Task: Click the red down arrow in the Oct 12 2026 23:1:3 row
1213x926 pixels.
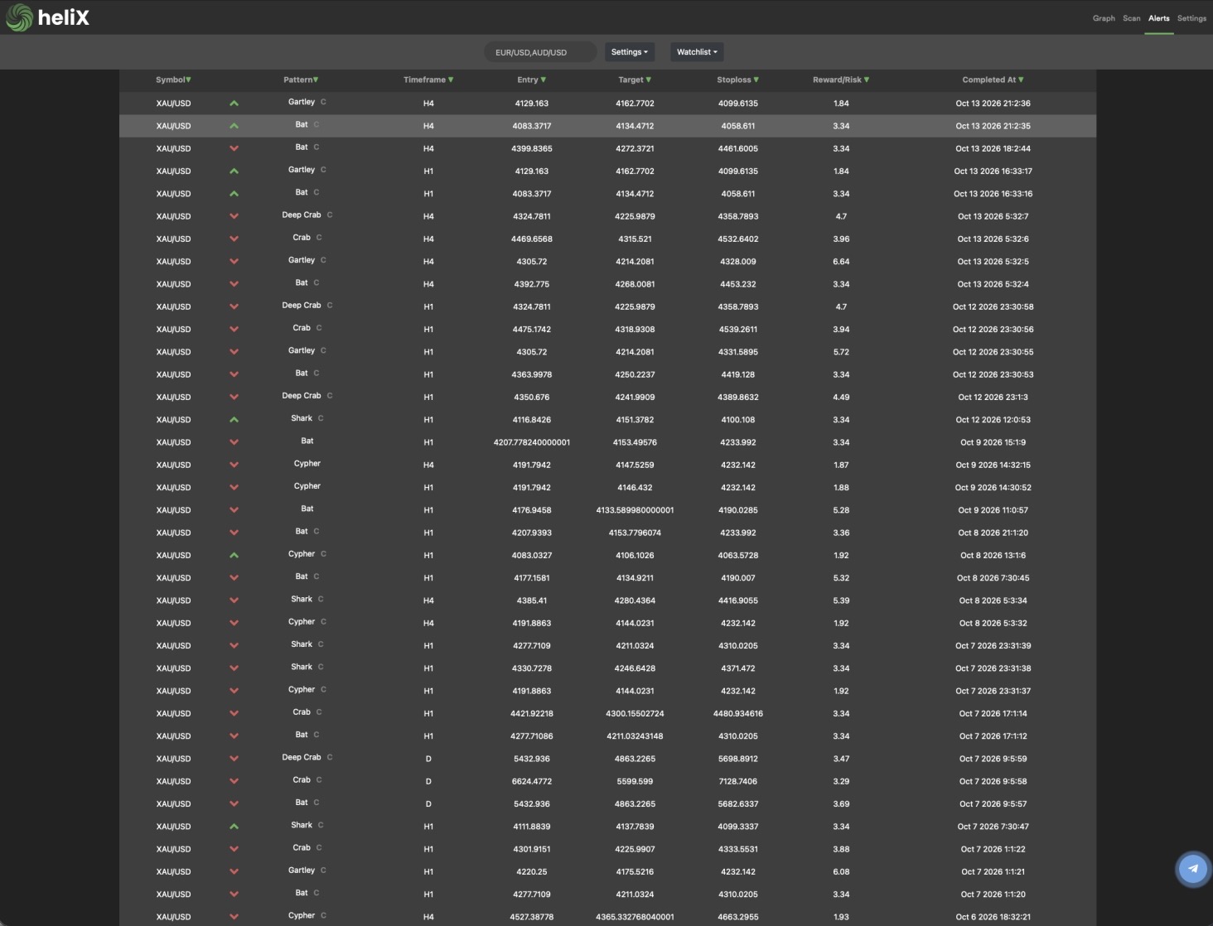Action: coord(234,398)
